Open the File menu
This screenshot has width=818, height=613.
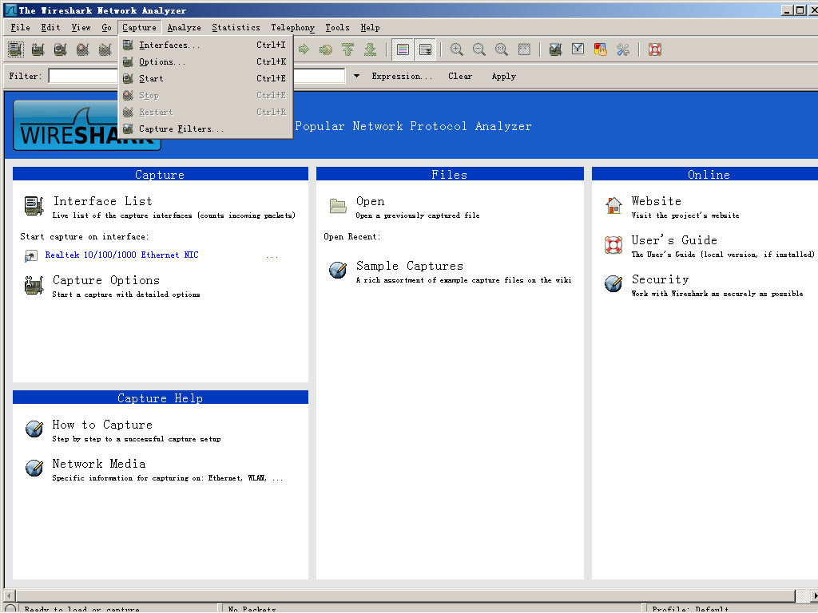[x=20, y=27]
